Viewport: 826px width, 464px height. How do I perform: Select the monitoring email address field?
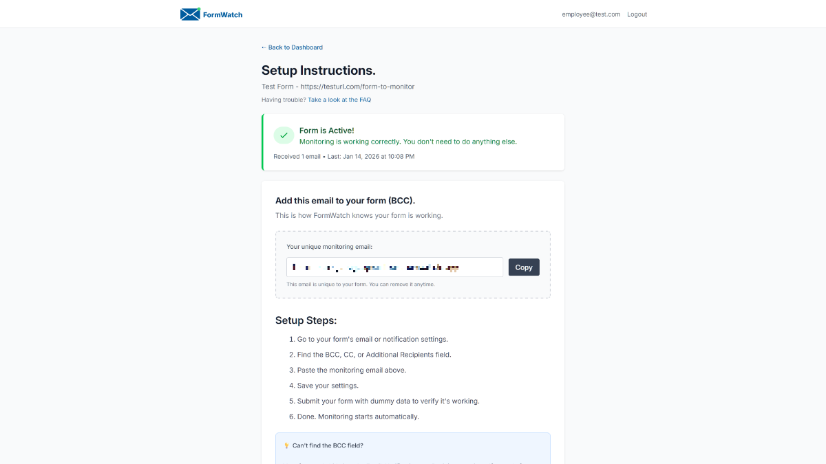point(394,267)
